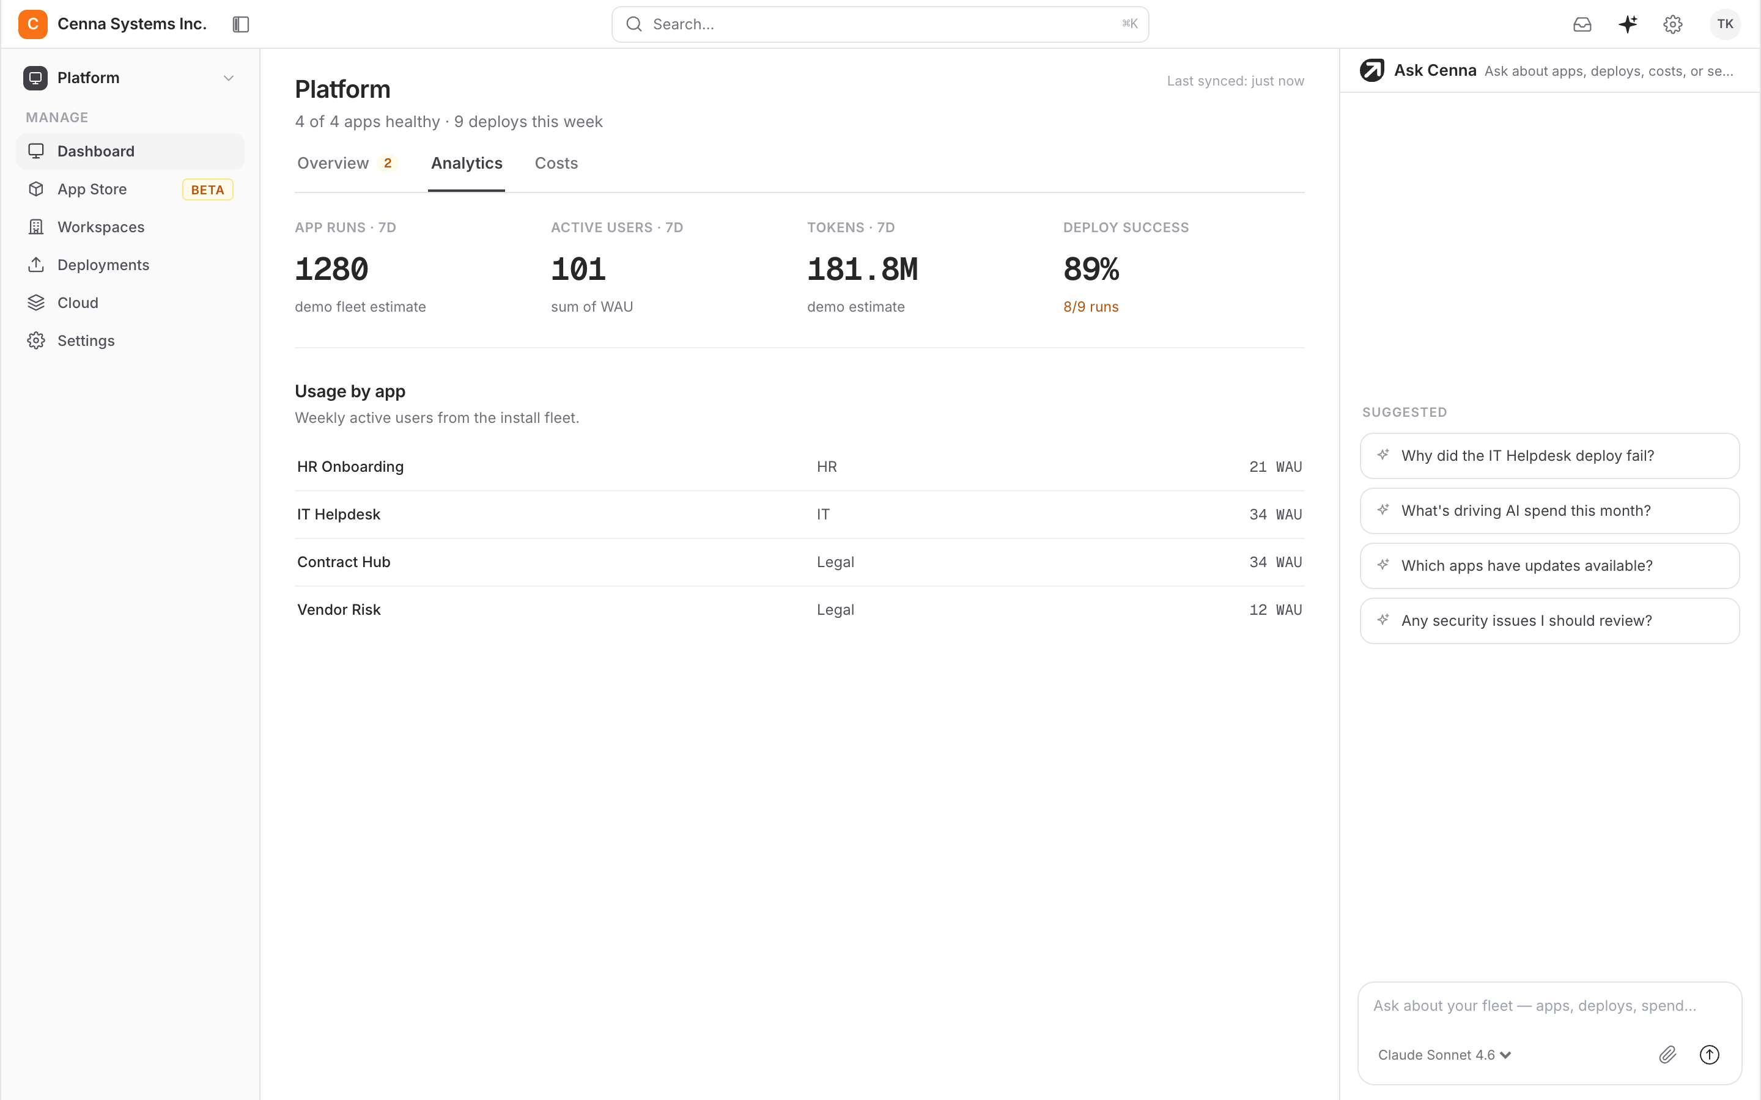
Task: Click sparkle icon beside IT Helpdesk suggestion
Action: [x=1383, y=455]
